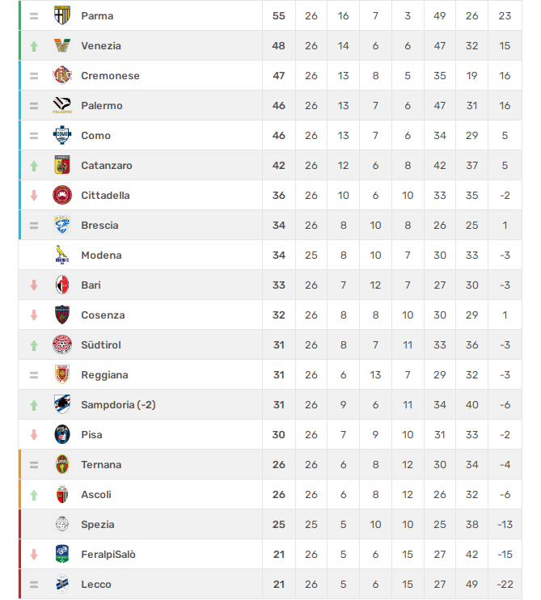Image resolution: width=541 pixels, height=600 pixels.
Task: Open the Reggiana team name link
Action: pos(104,375)
